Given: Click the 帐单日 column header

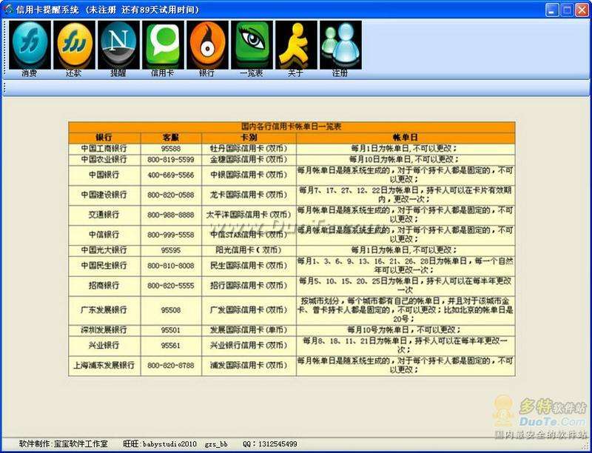Looking at the screenshot, I should [406, 138].
